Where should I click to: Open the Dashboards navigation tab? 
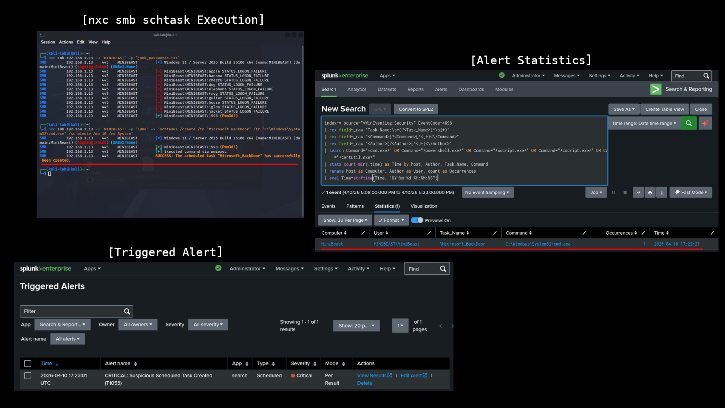point(471,90)
